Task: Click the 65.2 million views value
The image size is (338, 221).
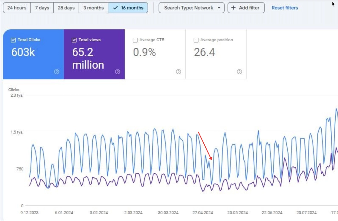Action: coord(88,59)
